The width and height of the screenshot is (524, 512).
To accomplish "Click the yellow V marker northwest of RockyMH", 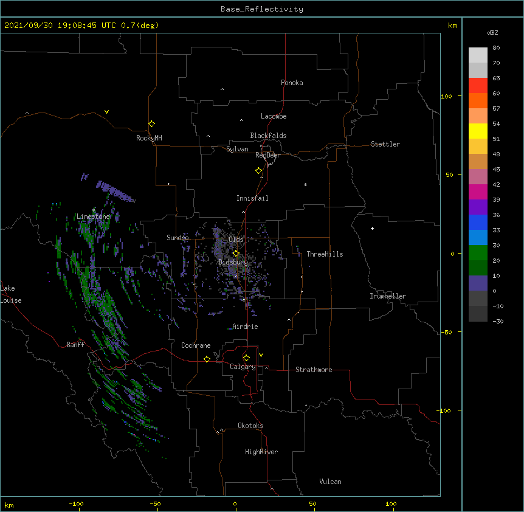I will click(x=106, y=112).
